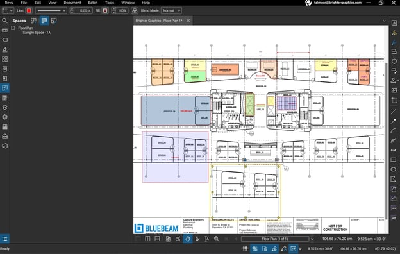Open the sync options dropdown arrow
Image resolution: width=400 pixels, height=254 pixels.
(300, 249)
